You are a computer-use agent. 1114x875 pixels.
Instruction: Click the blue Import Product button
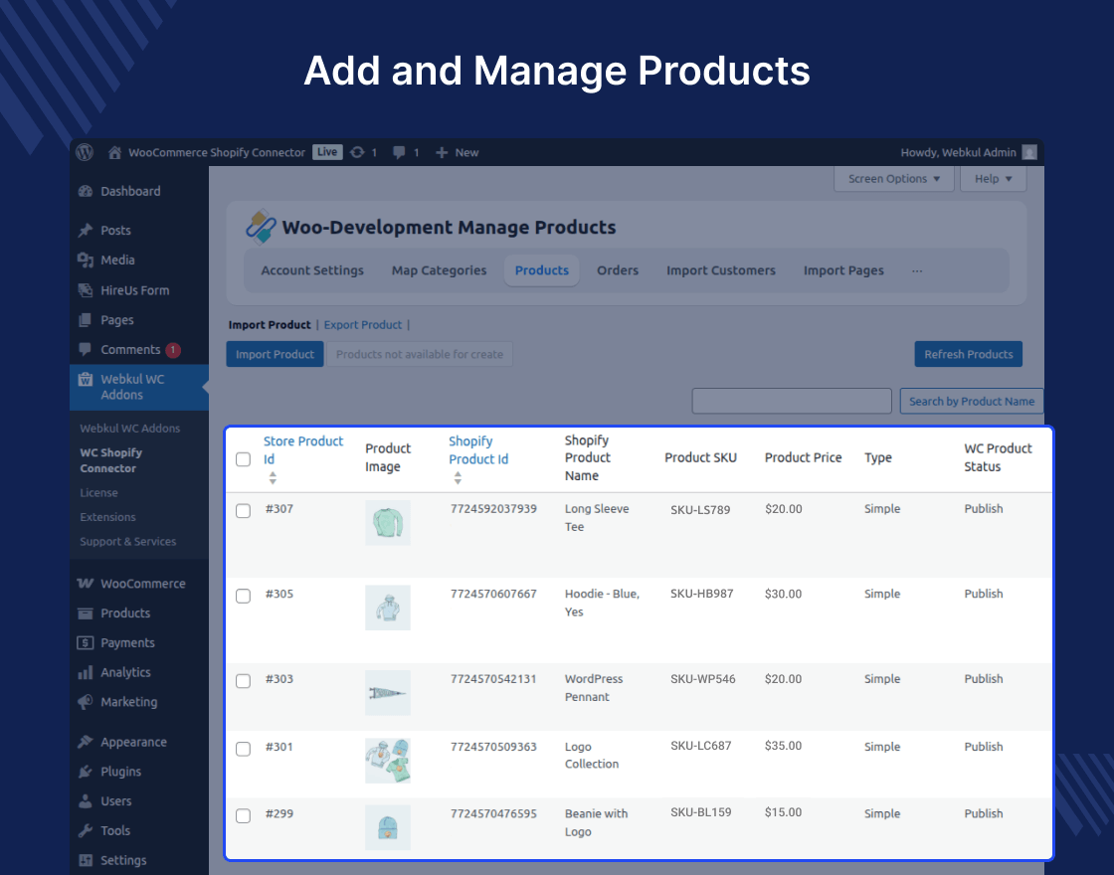[x=275, y=354]
